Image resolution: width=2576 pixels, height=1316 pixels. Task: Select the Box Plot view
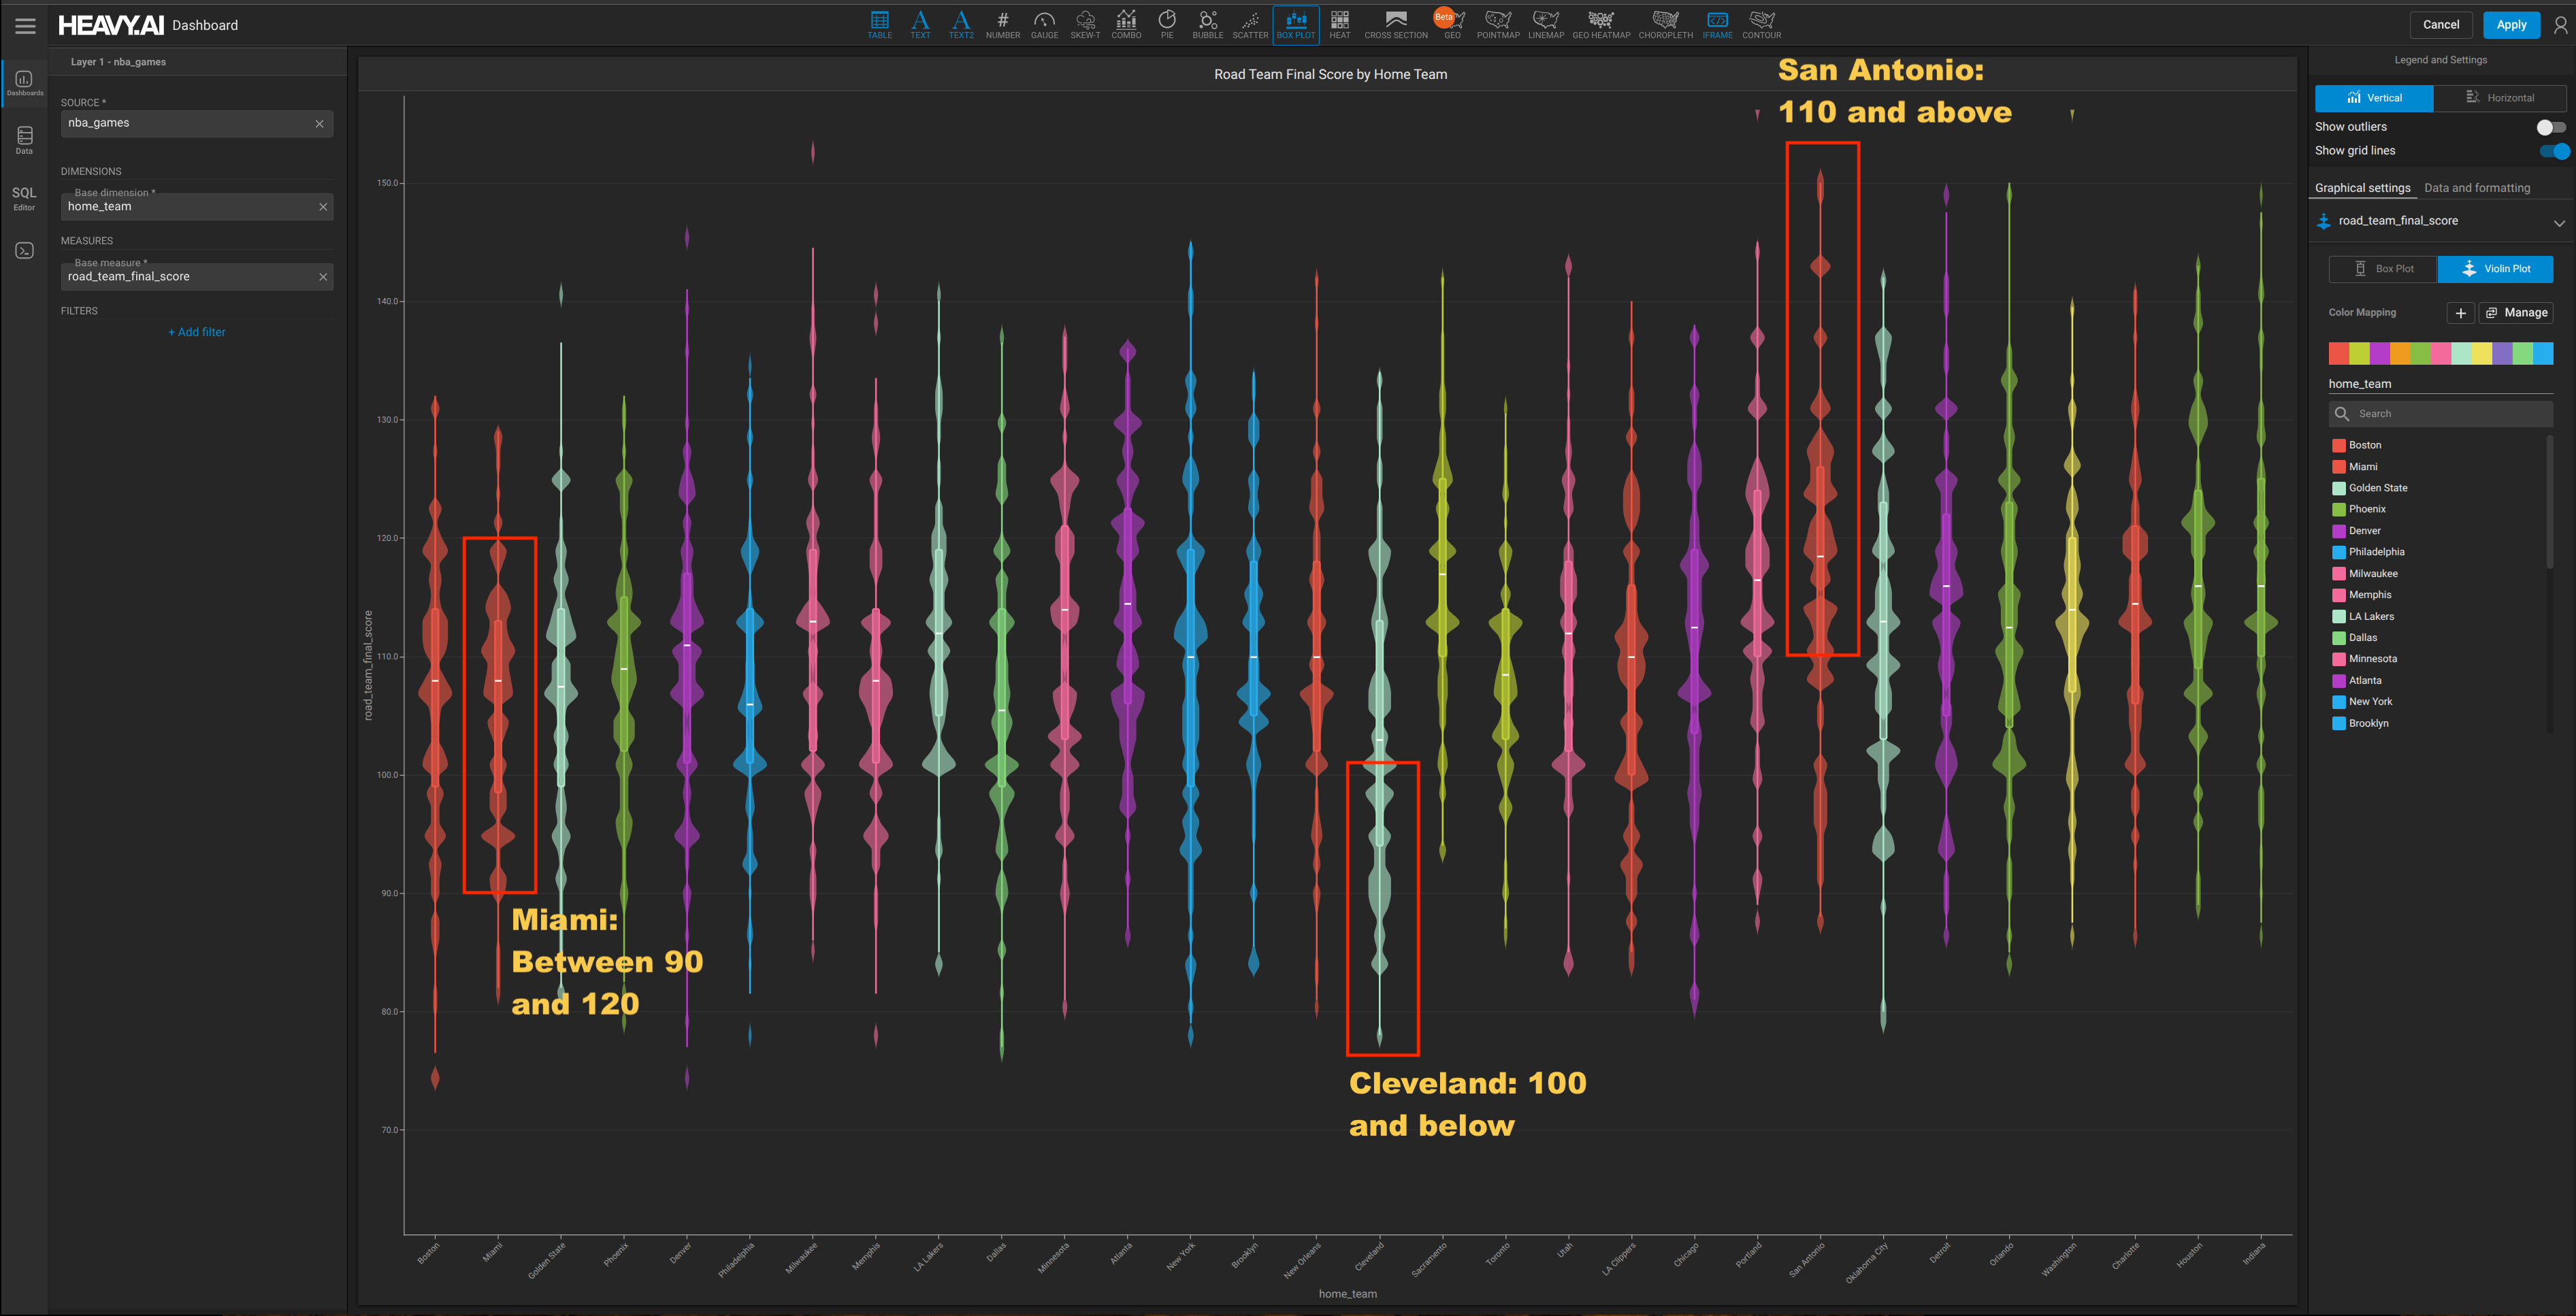(2382, 268)
